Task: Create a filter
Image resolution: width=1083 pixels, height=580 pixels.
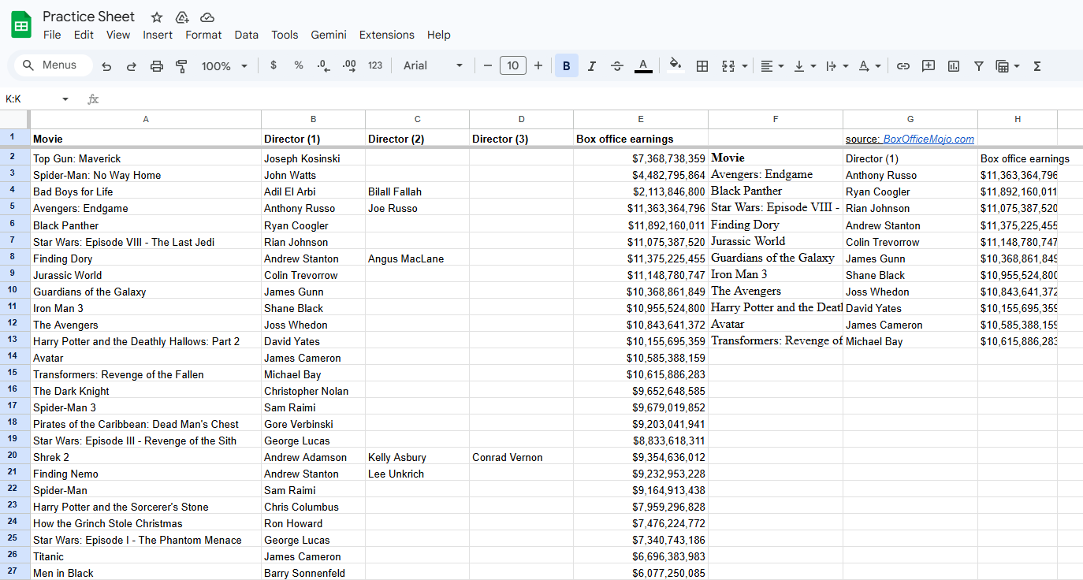Action: coord(978,65)
